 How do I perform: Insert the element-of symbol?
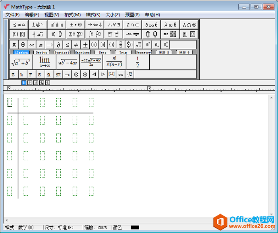click(x=41, y=45)
